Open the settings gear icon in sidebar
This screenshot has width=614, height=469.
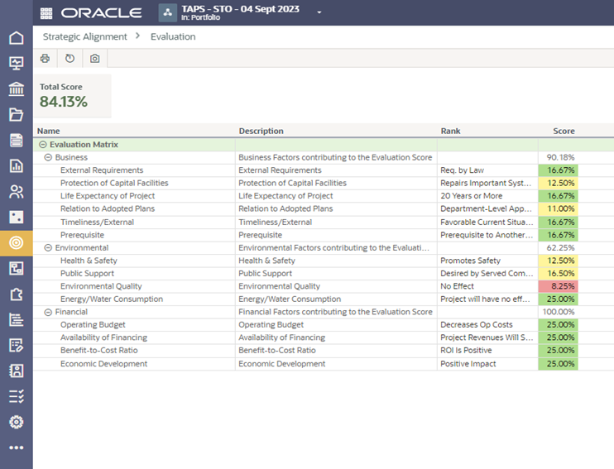[16, 422]
